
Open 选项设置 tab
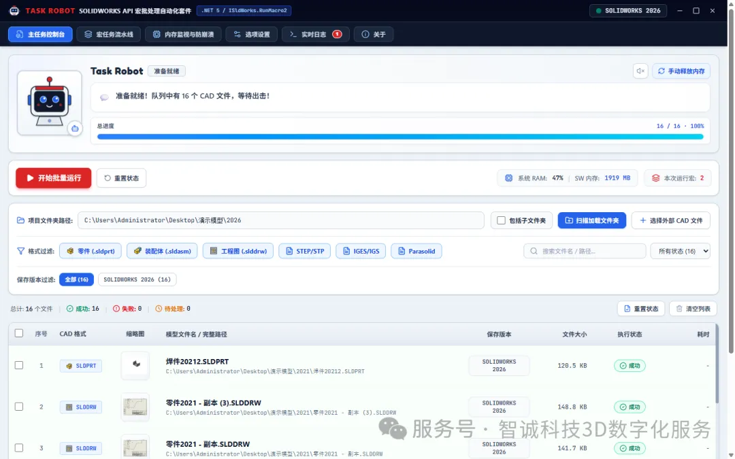tap(251, 34)
